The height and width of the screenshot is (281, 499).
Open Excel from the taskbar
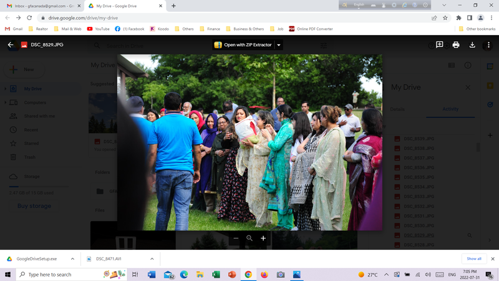tap(216, 274)
